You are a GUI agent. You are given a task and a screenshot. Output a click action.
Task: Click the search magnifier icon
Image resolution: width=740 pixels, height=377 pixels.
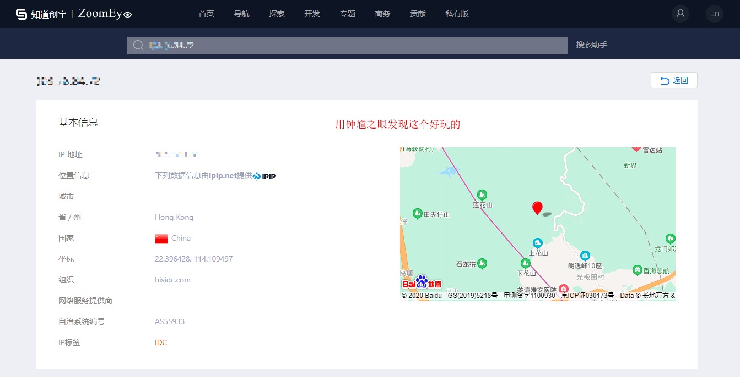tap(138, 46)
